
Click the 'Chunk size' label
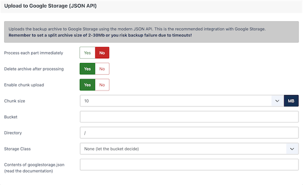coord(15,101)
